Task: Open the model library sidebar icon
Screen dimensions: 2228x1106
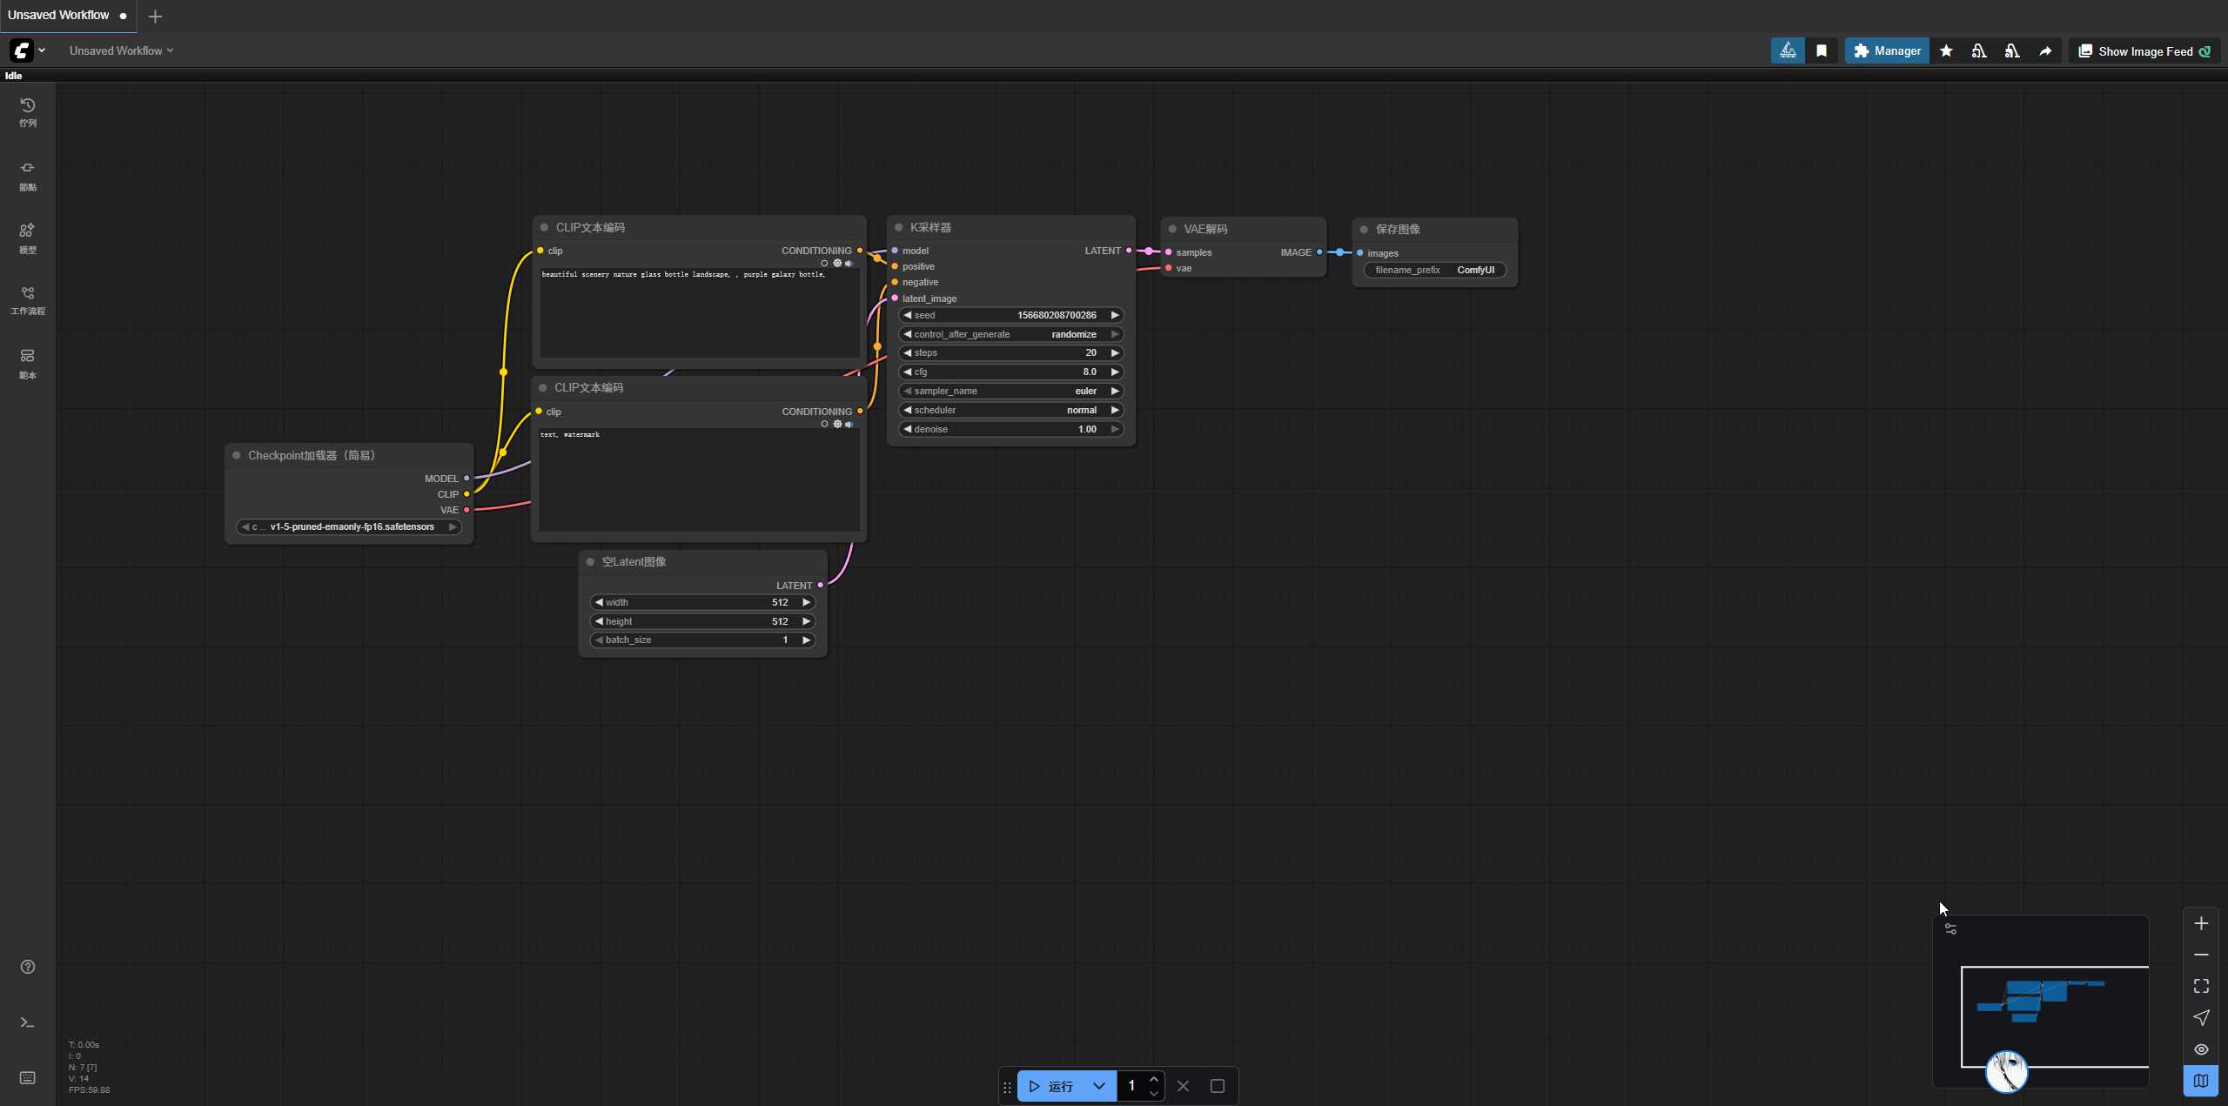Action: pos(28,237)
